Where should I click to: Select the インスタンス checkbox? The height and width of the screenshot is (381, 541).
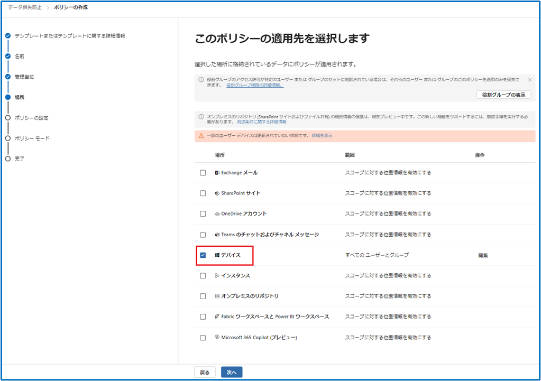coord(203,276)
